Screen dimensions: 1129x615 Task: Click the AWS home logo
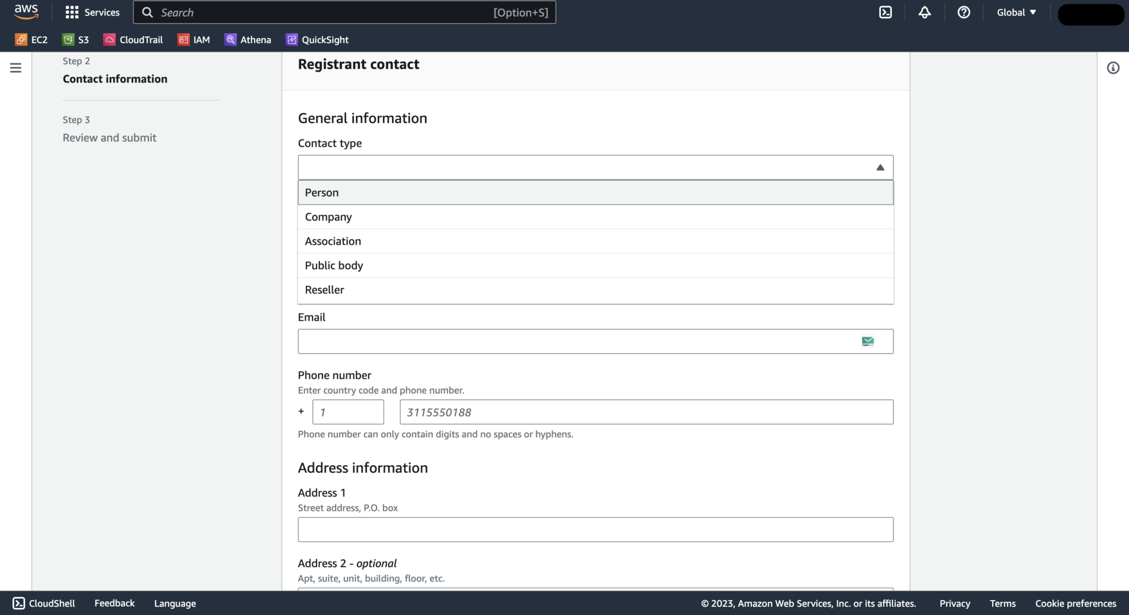pos(25,12)
